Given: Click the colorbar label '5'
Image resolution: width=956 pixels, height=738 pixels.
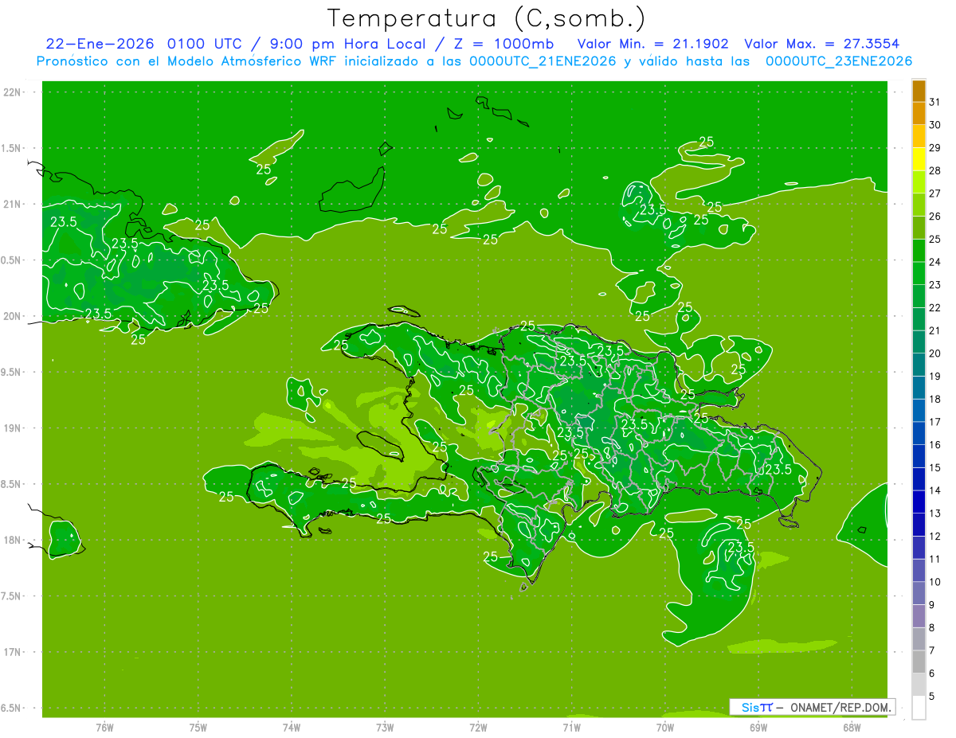Looking at the screenshot, I should pyautogui.click(x=931, y=696).
